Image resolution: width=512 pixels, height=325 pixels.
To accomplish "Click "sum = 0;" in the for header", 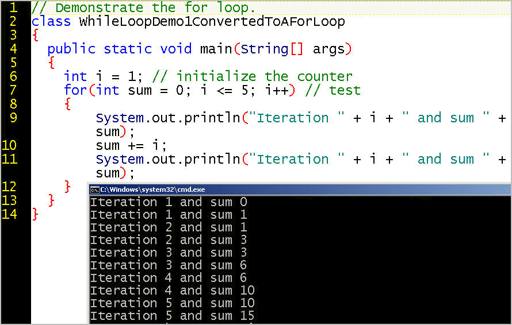I will pyautogui.click(x=159, y=90).
